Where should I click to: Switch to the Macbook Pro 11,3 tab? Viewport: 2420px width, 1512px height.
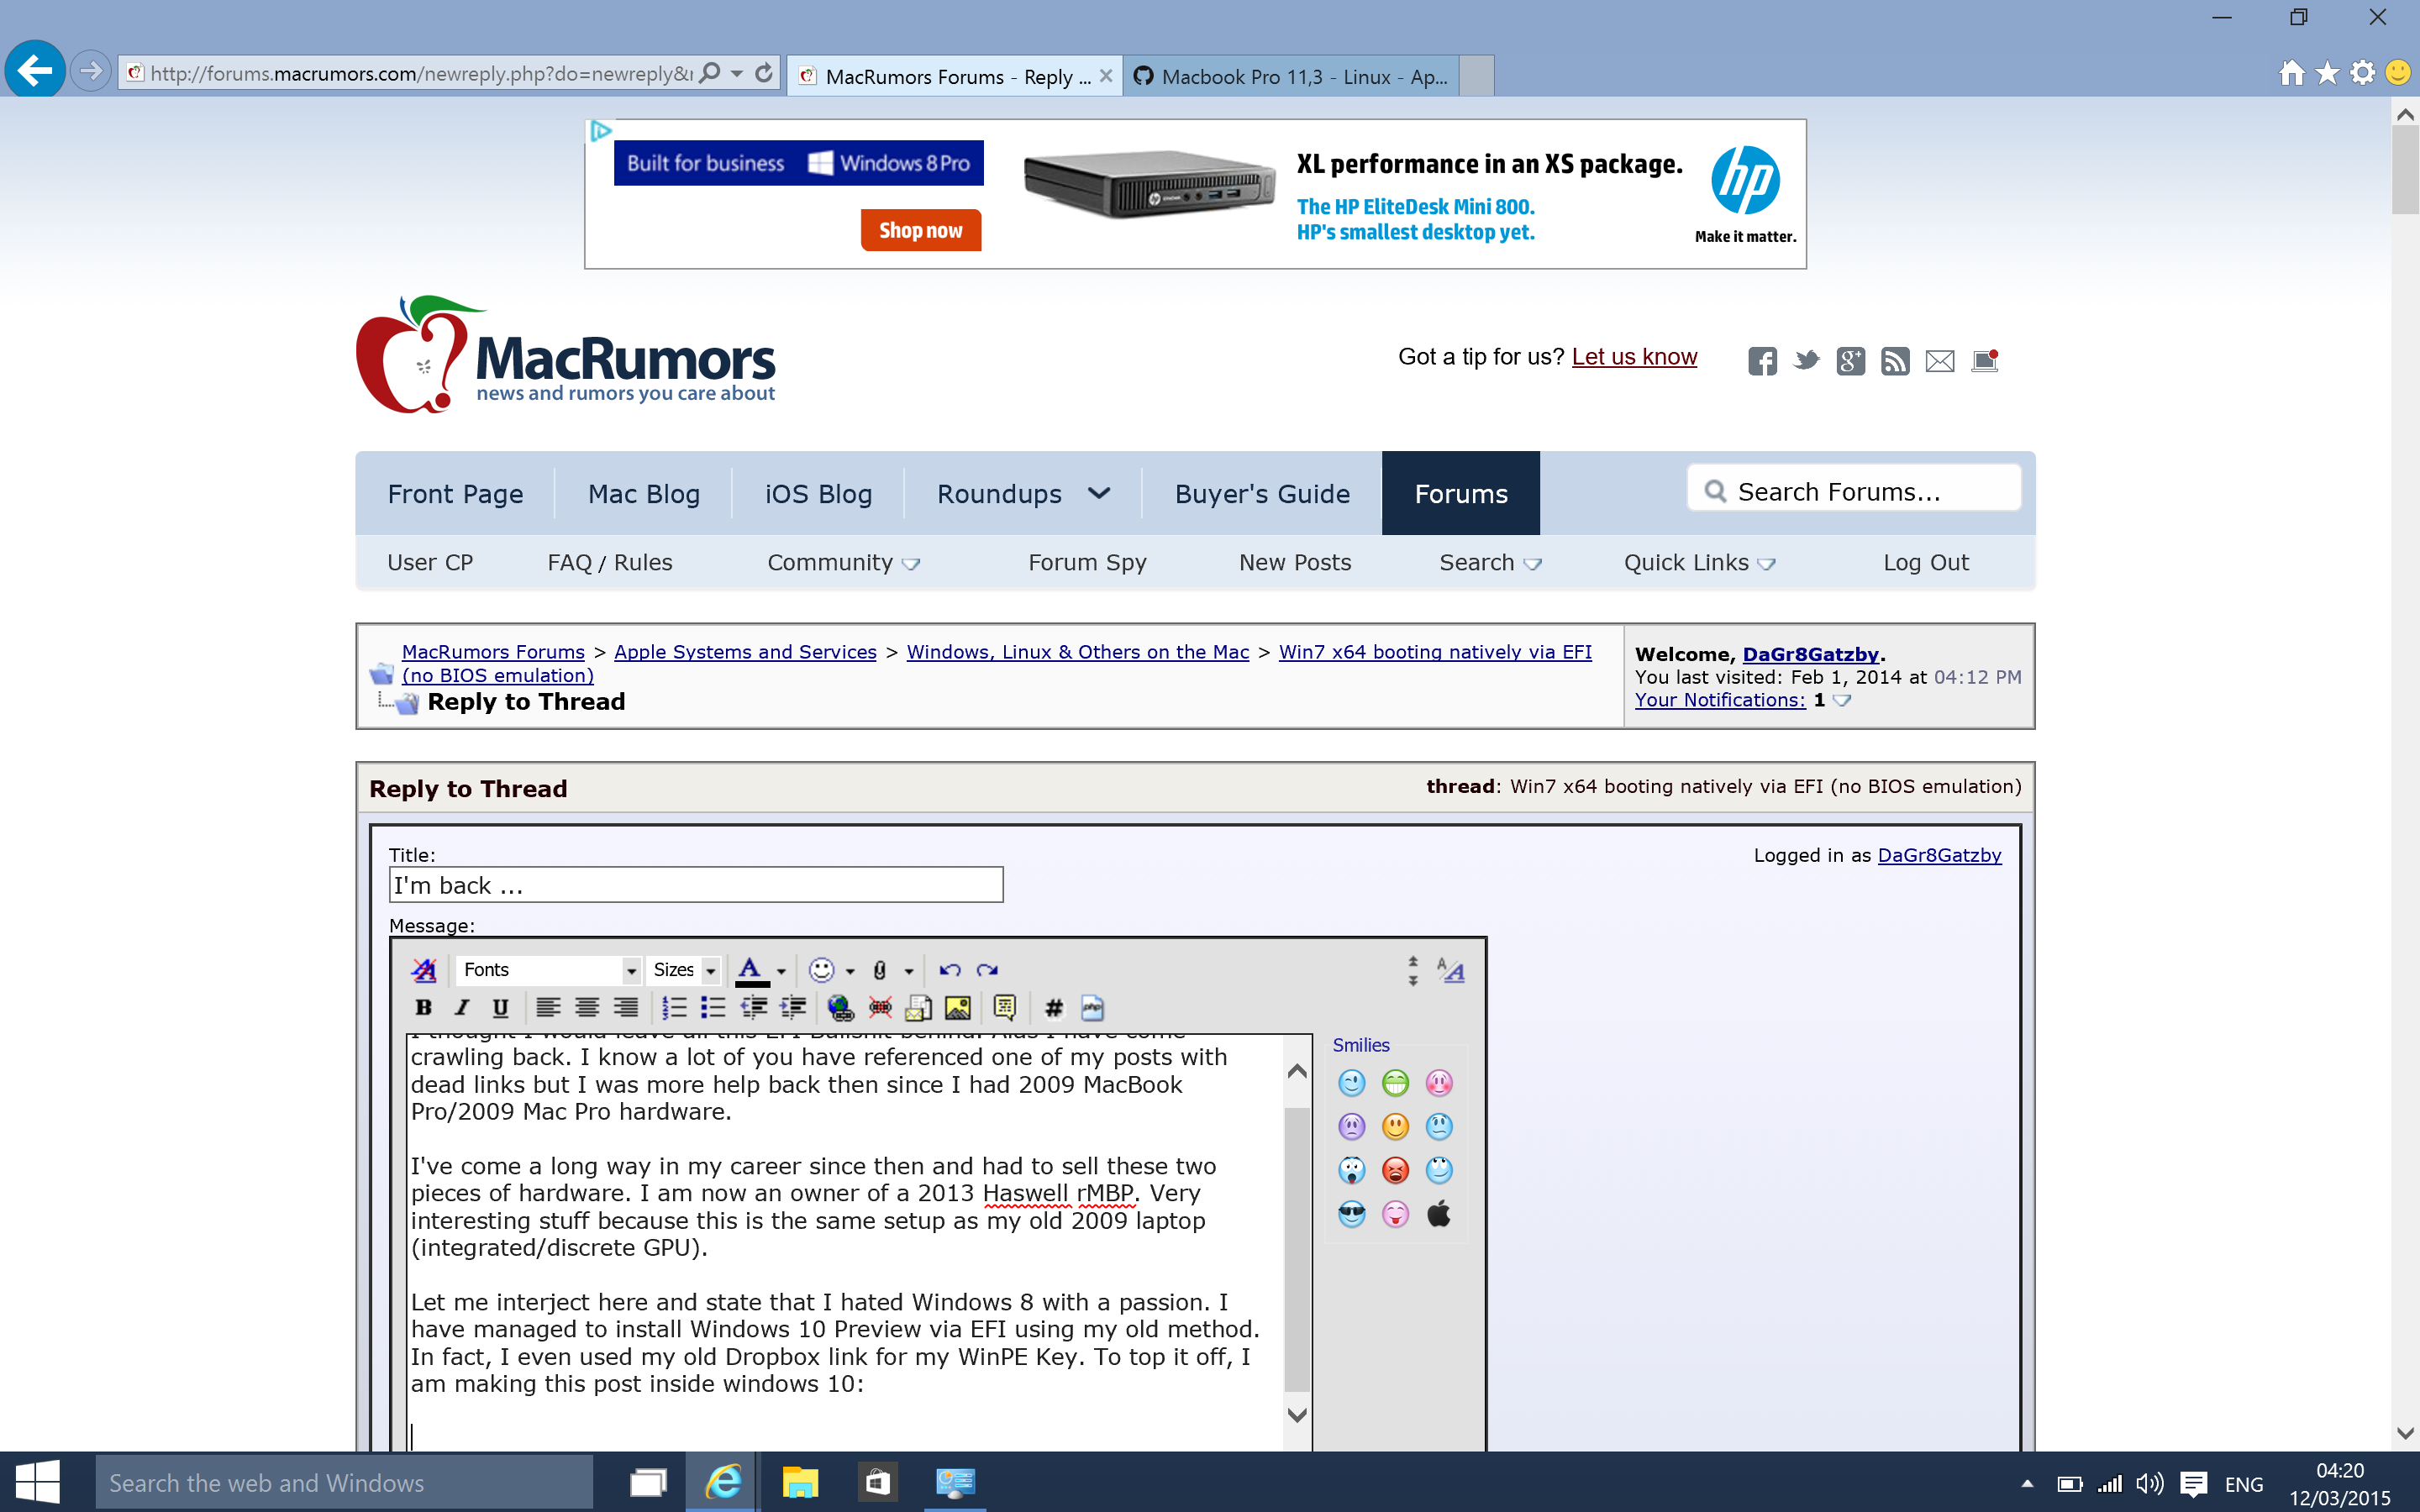click(1292, 77)
